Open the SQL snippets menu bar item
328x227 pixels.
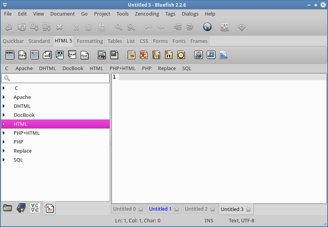(x=186, y=69)
